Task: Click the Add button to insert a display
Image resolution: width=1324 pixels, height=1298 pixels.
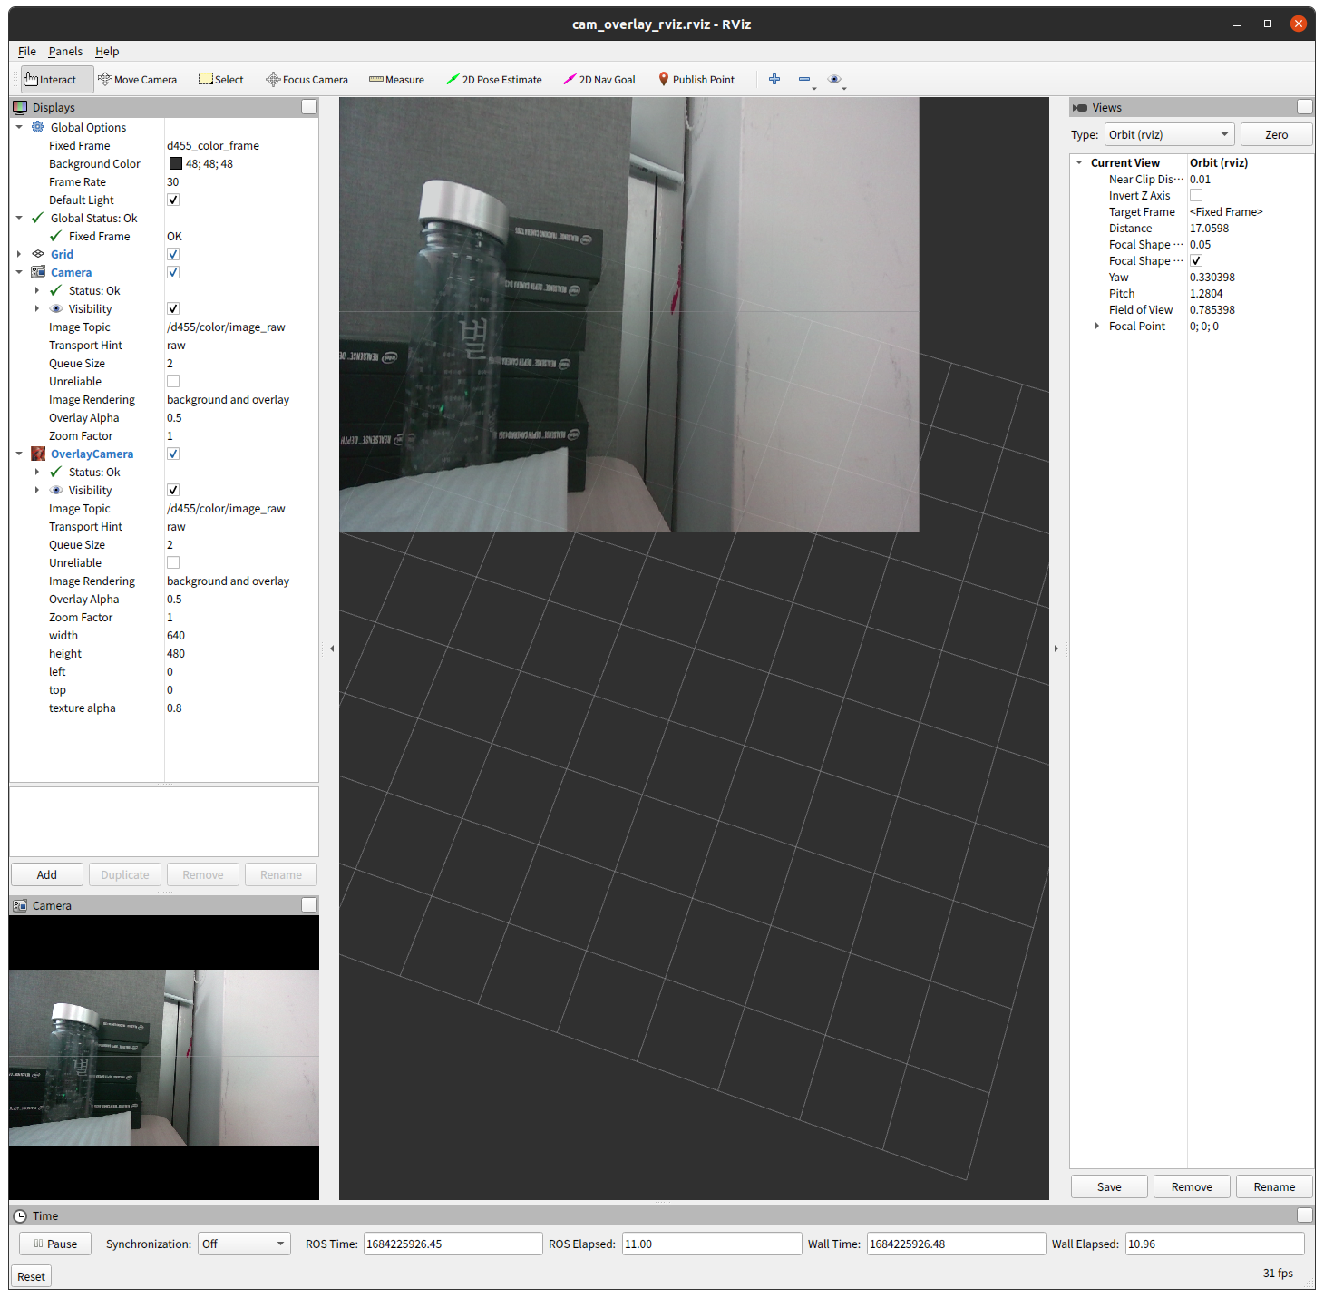Action: coord(46,873)
